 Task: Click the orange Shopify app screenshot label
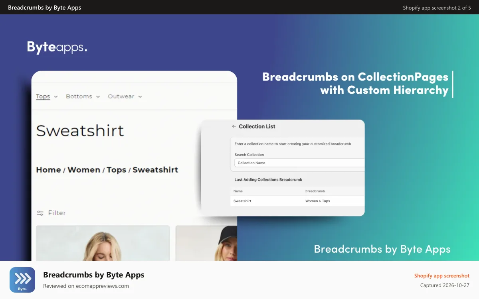click(442, 275)
